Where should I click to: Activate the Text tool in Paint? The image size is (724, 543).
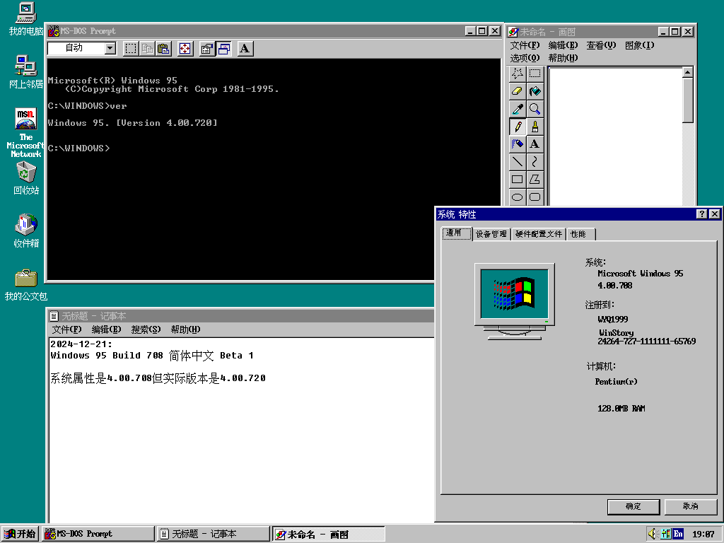point(535,144)
